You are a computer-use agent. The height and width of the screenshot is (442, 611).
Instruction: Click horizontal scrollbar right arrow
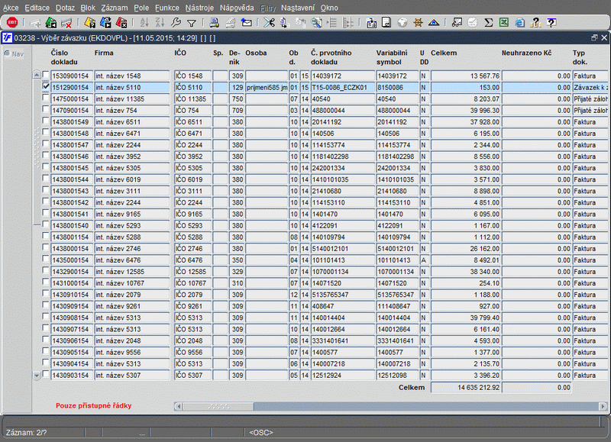coord(603,406)
